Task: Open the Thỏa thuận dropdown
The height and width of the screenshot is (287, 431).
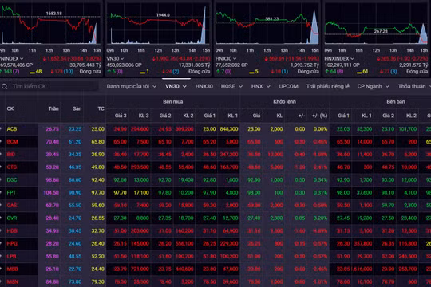Action: (413, 87)
